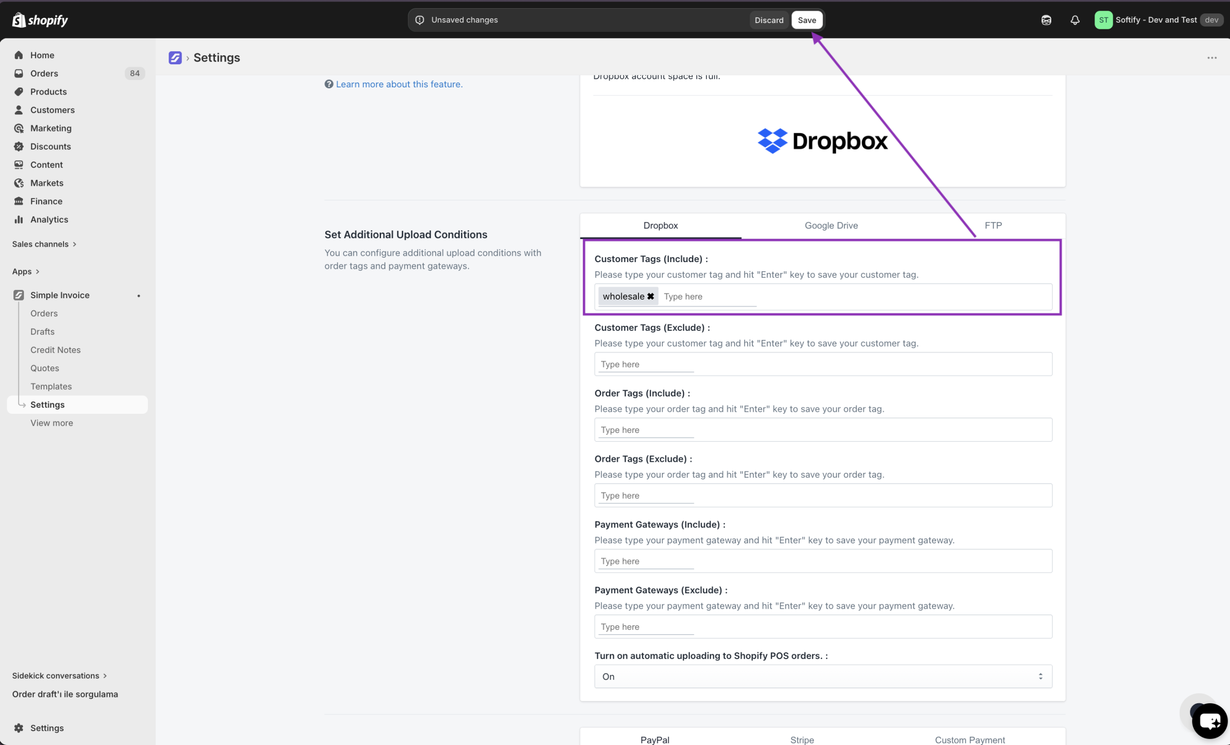1230x745 pixels.
Task: Click the Orders inbox icon
Action: click(19, 73)
